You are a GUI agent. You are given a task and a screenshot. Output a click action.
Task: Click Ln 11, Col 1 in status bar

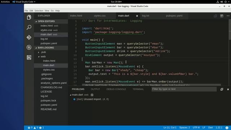tap(170, 127)
